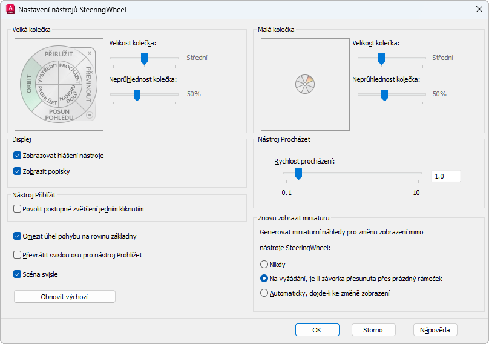Click the 10 maximum speed label
489x344 pixels.
[416, 193]
